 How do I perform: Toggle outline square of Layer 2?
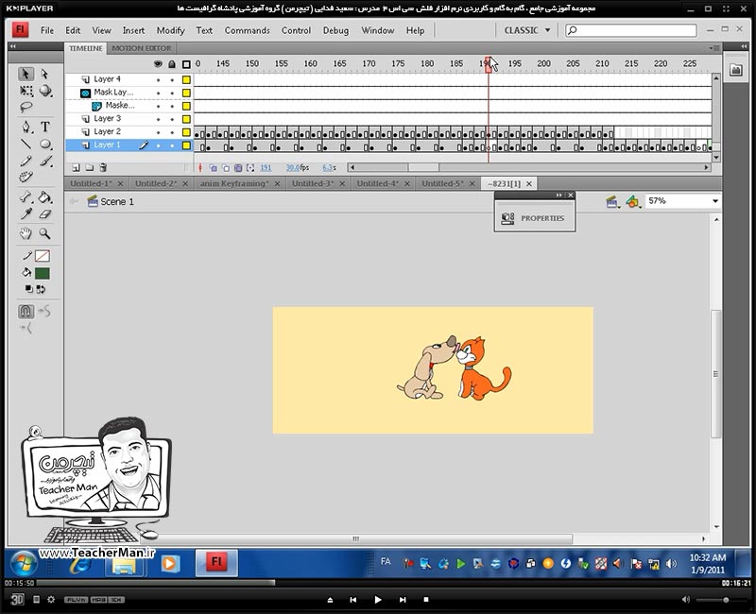coord(186,132)
